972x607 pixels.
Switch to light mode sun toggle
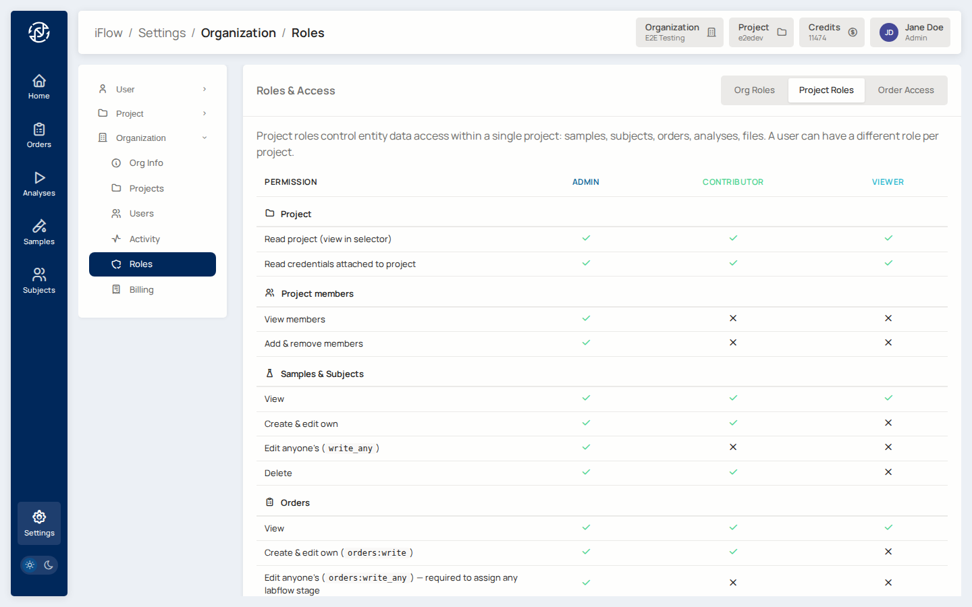30,565
